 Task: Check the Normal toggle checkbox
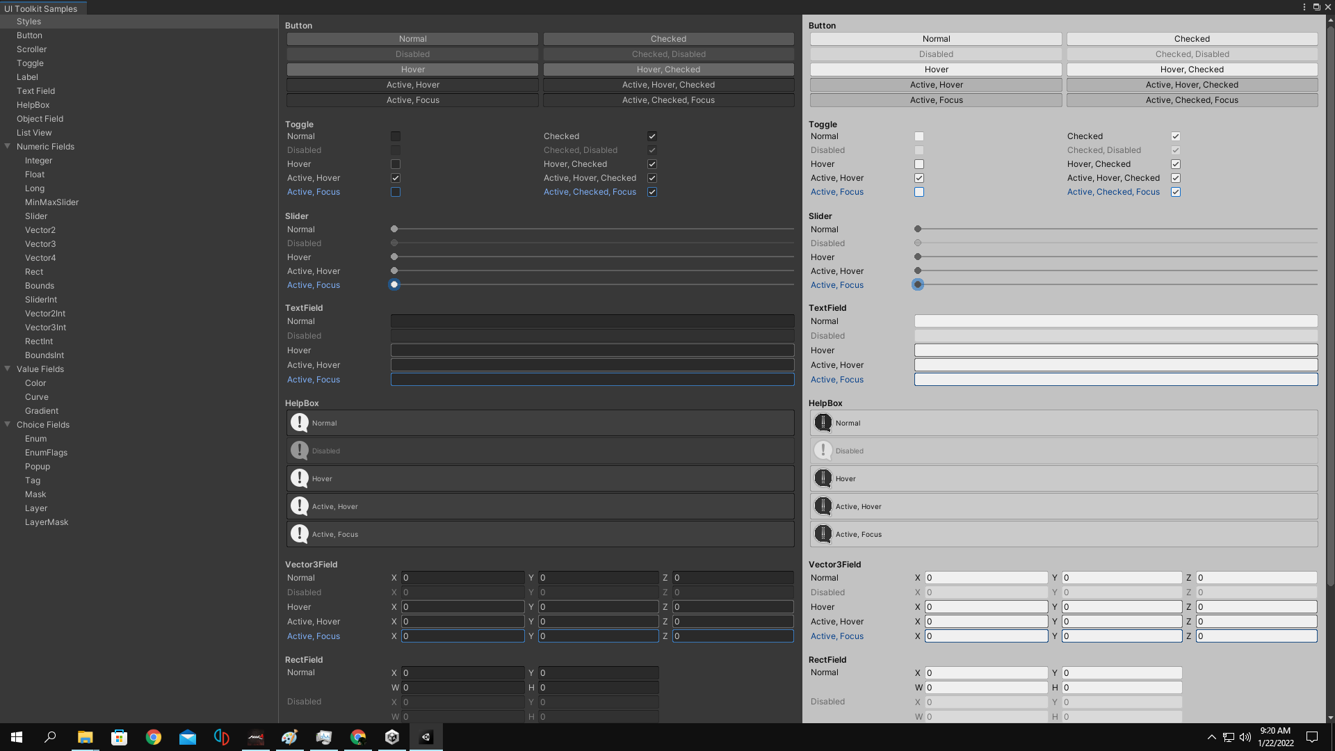pyautogui.click(x=395, y=136)
